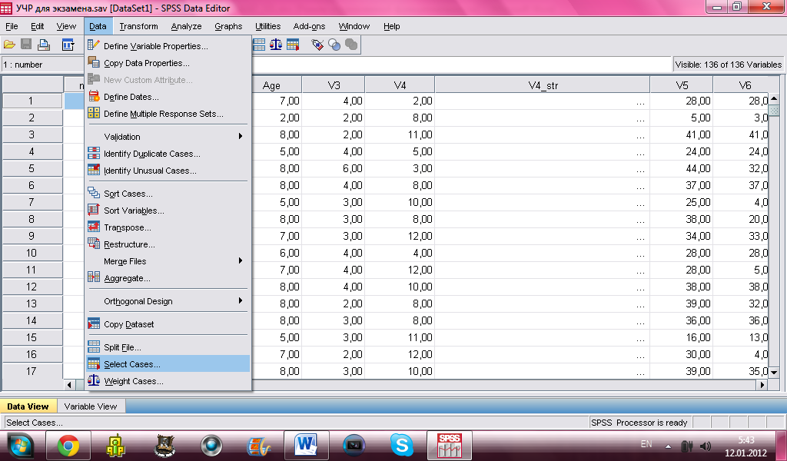Open the View menu
Screen dimensions: 787x461
coord(66,26)
